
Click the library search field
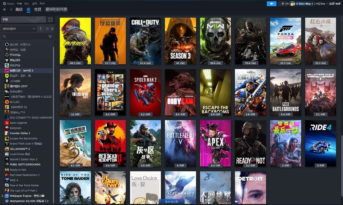24,36
